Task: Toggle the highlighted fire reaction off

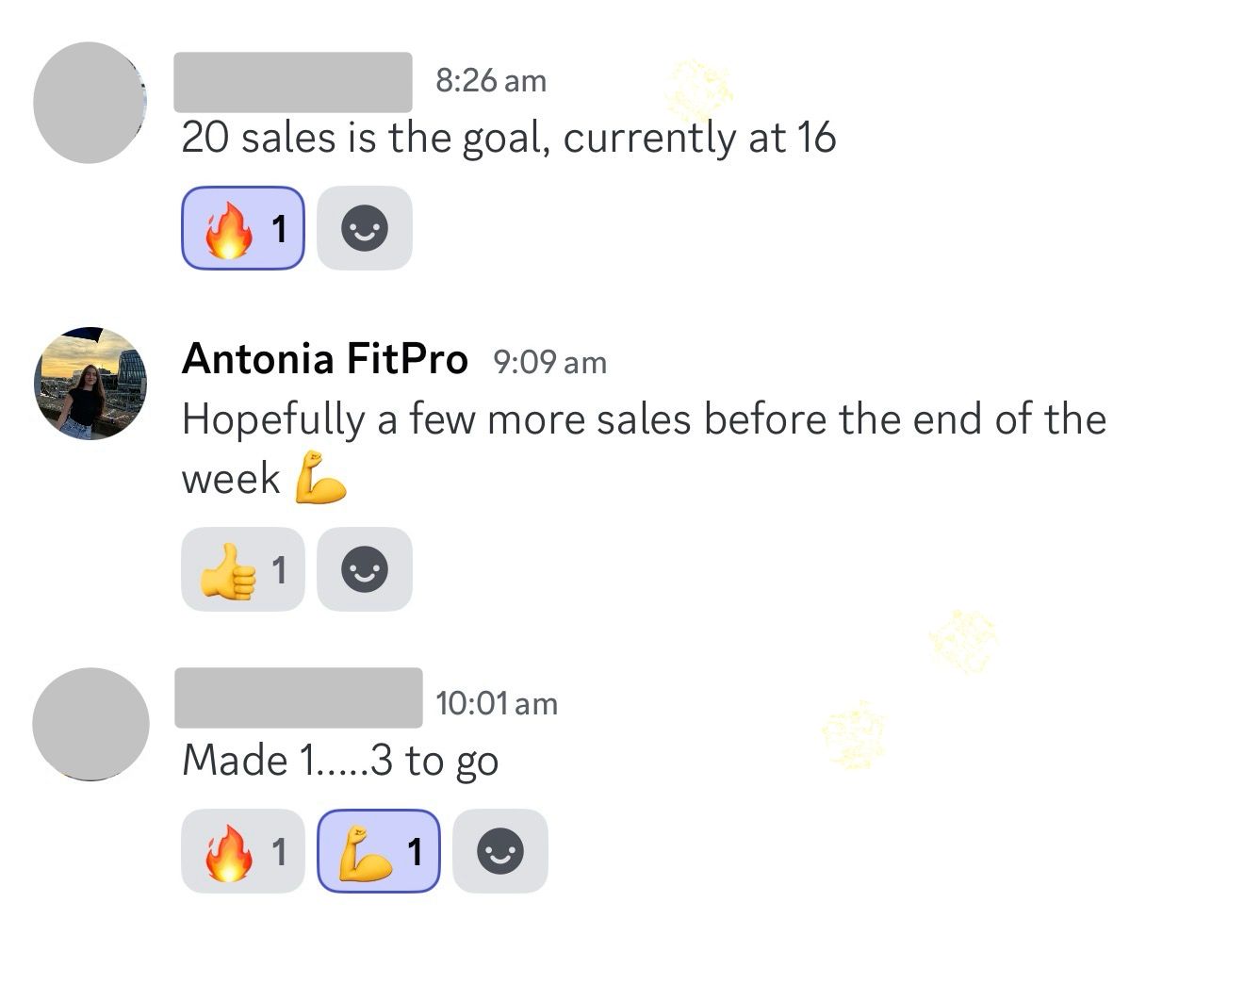Action: click(242, 227)
